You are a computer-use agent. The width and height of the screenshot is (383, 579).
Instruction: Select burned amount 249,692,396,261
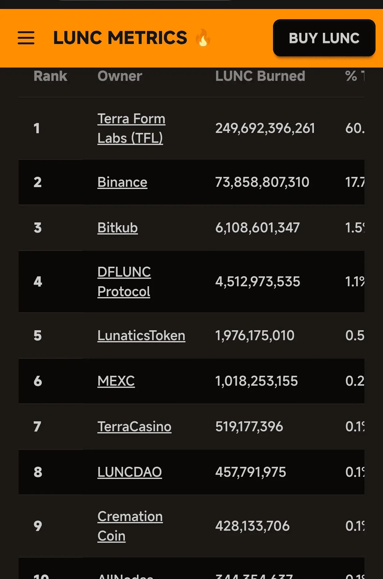coord(265,128)
